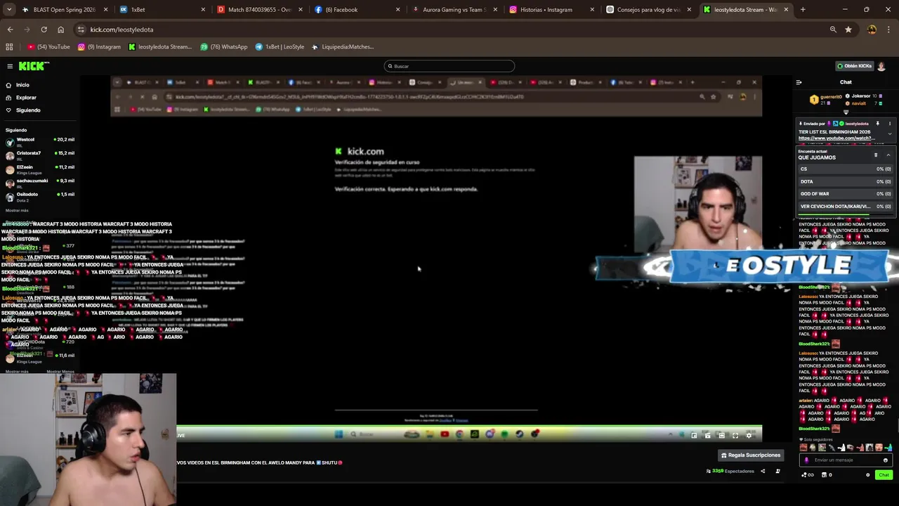The height and width of the screenshot is (506, 899).
Task: Open Westcol channel in following list
Action: (40, 142)
